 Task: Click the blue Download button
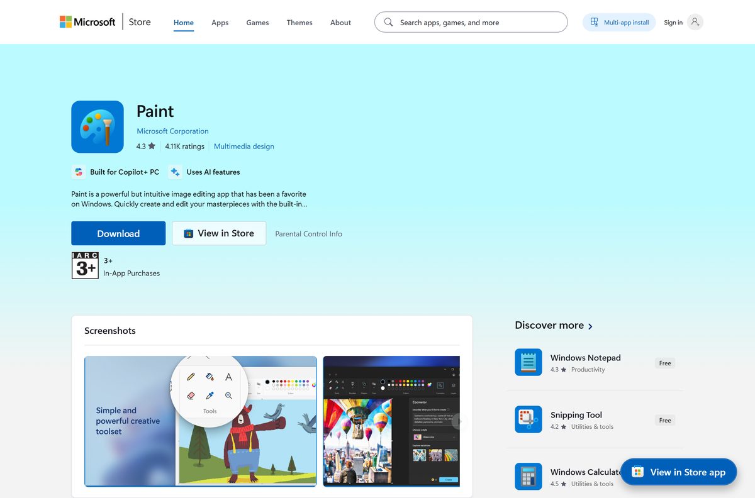tap(118, 233)
